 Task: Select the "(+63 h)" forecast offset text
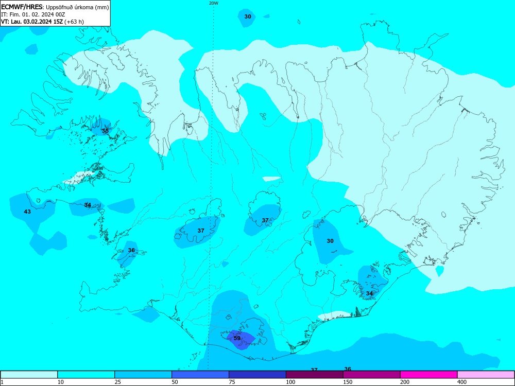click(74, 22)
